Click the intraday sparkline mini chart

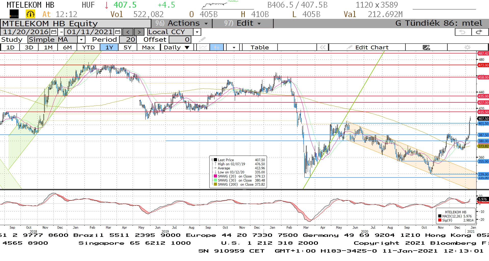point(228,5)
